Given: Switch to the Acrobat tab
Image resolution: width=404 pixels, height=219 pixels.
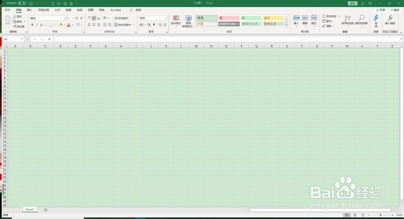Looking at the screenshot, I should pyautogui.click(x=116, y=10).
